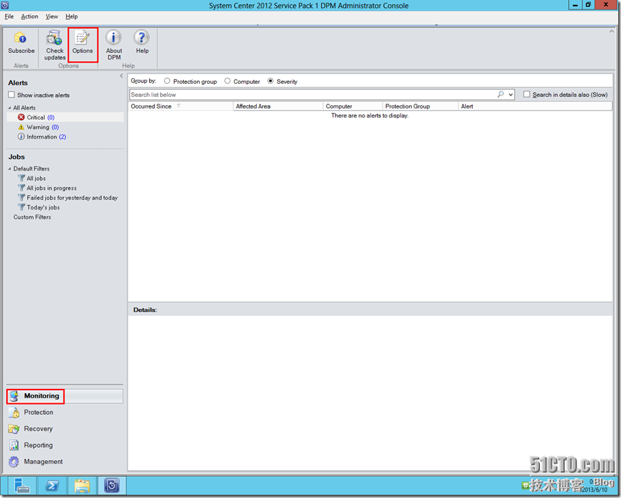Open the search box dropdown arrow
The width and height of the screenshot is (621, 498).
[511, 95]
